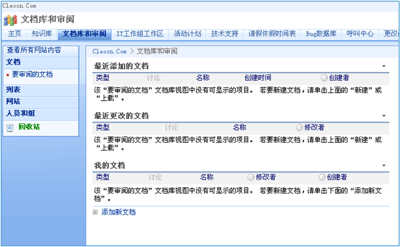Open the 回收站 link
Screen dimensions: 401x247
pos(29,127)
